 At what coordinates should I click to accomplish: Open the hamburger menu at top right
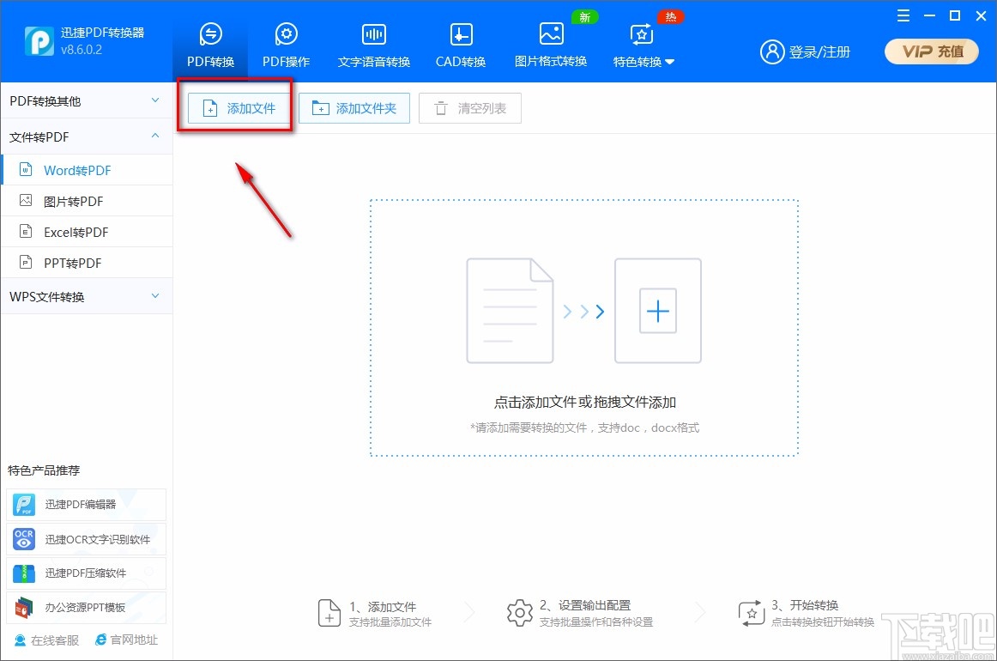coord(902,15)
